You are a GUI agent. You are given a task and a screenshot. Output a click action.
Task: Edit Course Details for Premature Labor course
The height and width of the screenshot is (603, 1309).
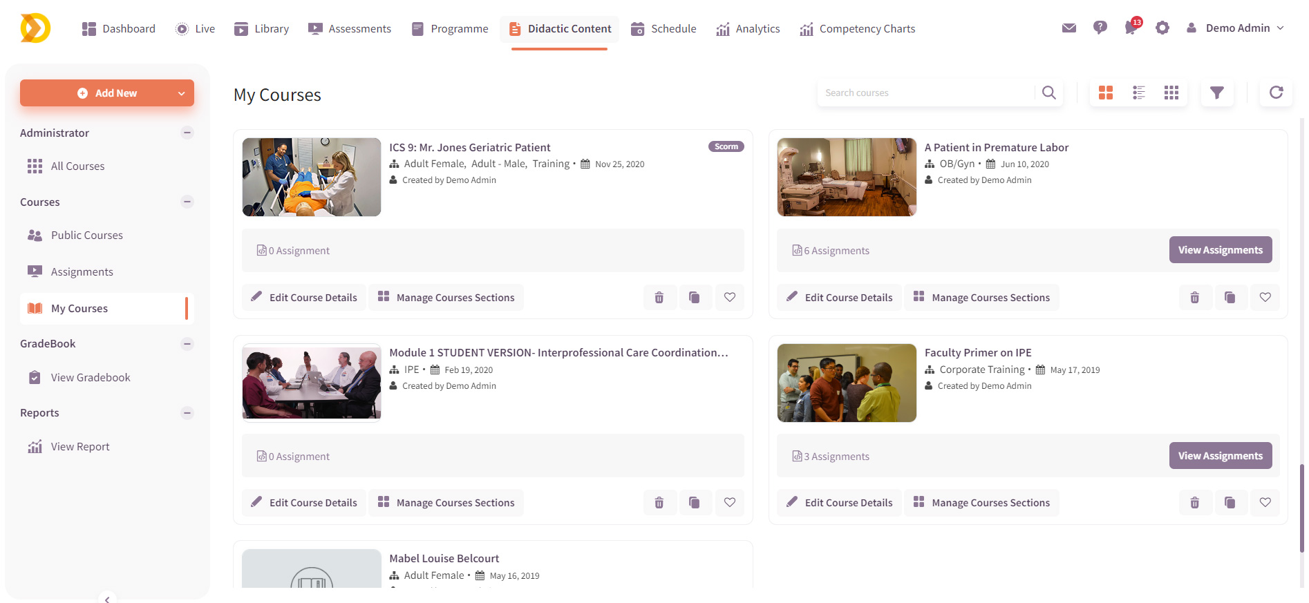[840, 298]
